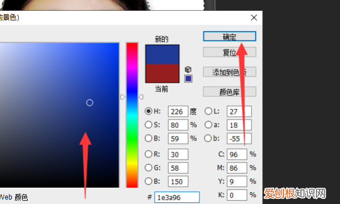
Task: Select the B blue radio button
Action: tap(148, 181)
